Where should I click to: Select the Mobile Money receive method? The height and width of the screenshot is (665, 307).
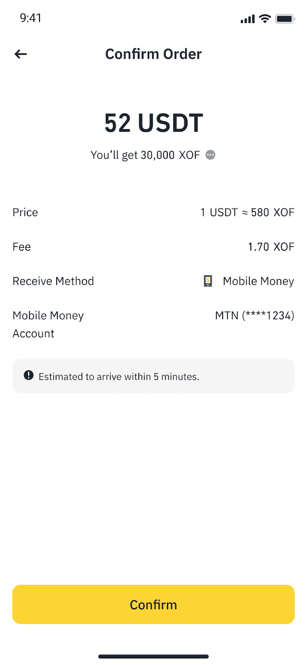(258, 281)
